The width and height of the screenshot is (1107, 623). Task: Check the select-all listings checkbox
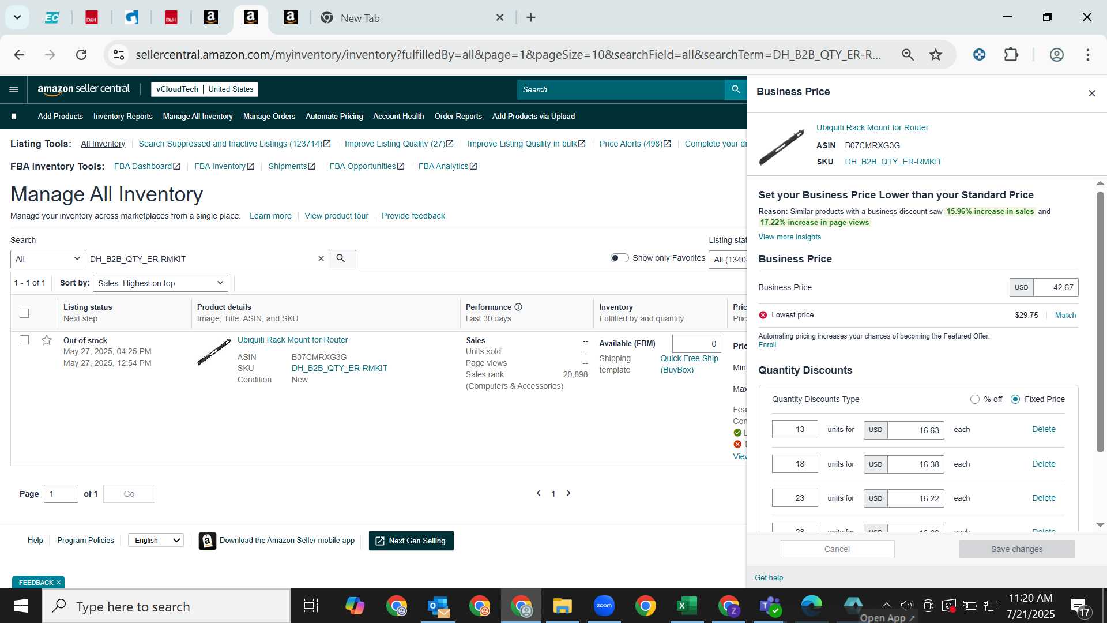click(24, 313)
